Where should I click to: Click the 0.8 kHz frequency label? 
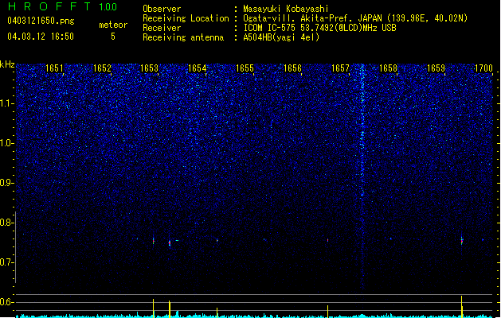click(x=6, y=223)
